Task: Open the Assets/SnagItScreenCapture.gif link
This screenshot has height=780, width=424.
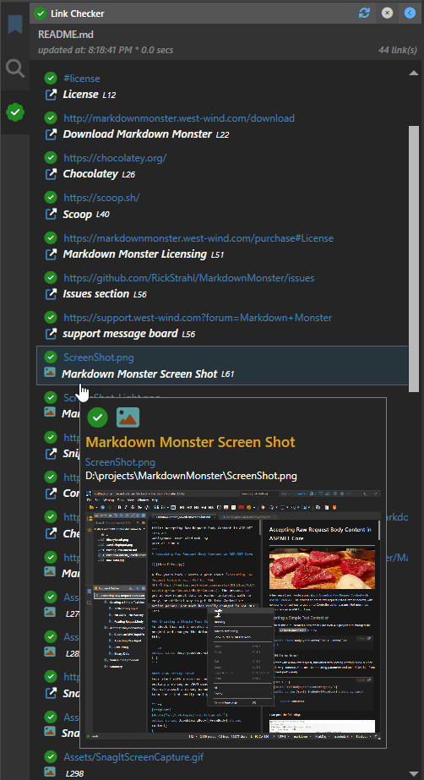Action: coord(133,757)
